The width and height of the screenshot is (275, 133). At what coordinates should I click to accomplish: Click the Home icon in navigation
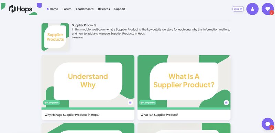pos(47,9)
